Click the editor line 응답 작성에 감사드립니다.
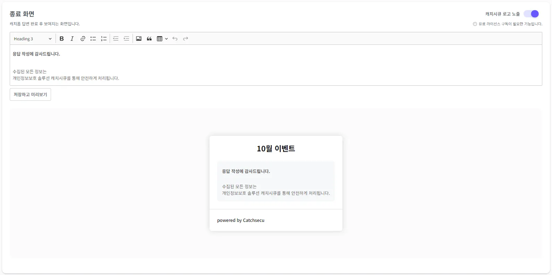Image resolution: width=552 pixels, height=275 pixels. click(x=36, y=54)
